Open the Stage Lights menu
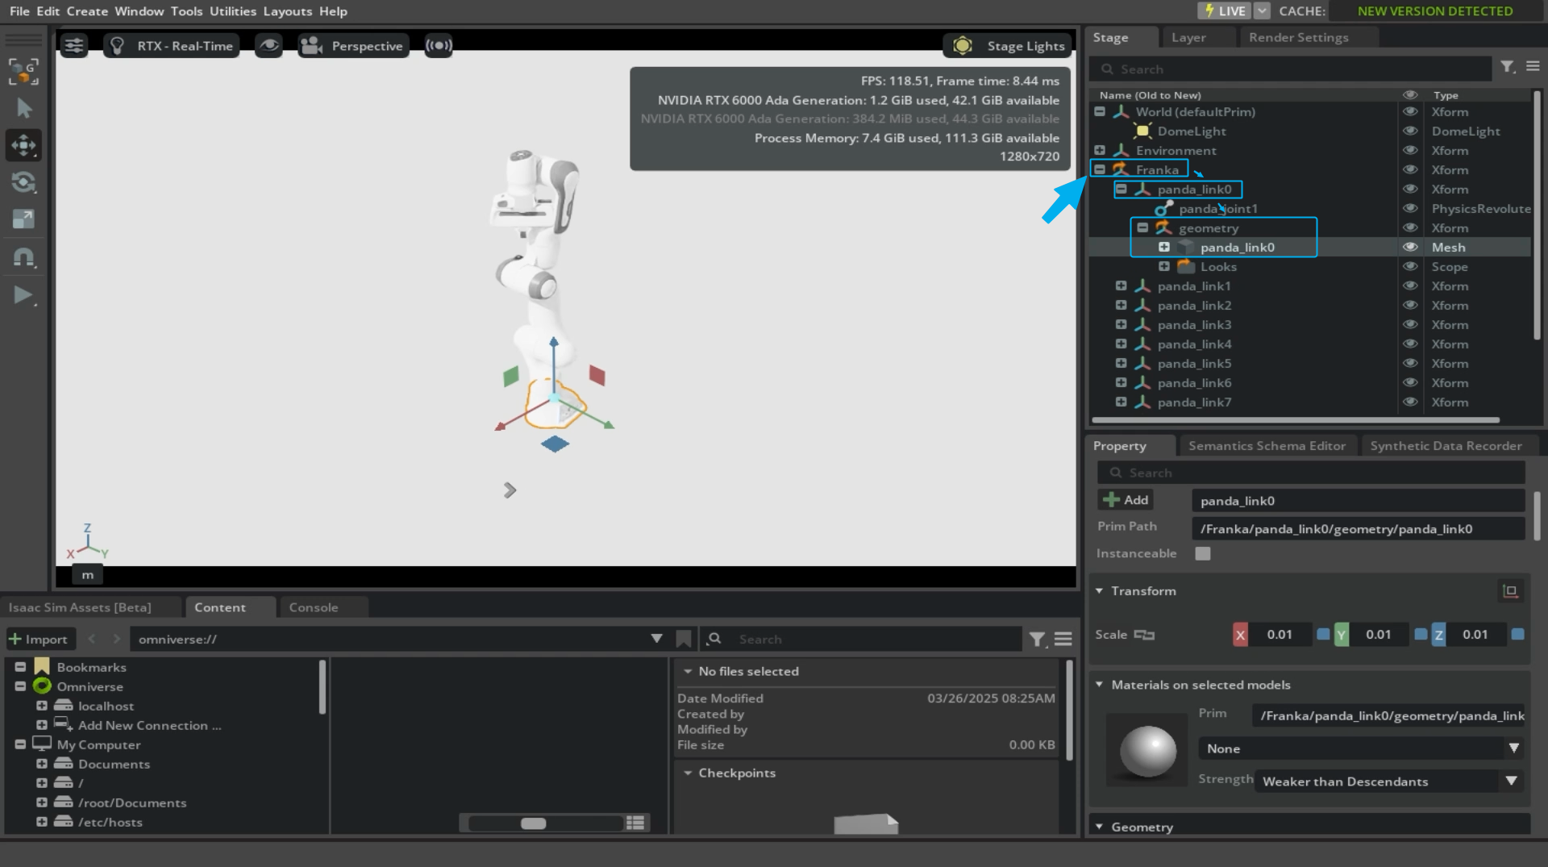 (x=1008, y=46)
